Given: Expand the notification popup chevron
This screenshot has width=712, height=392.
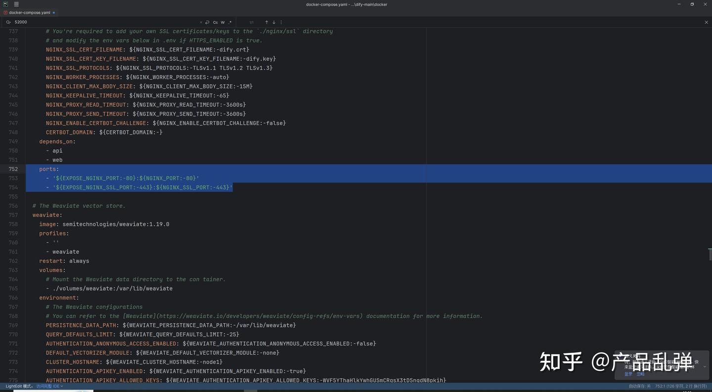Looking at the screenshot, I should point(705,367).
